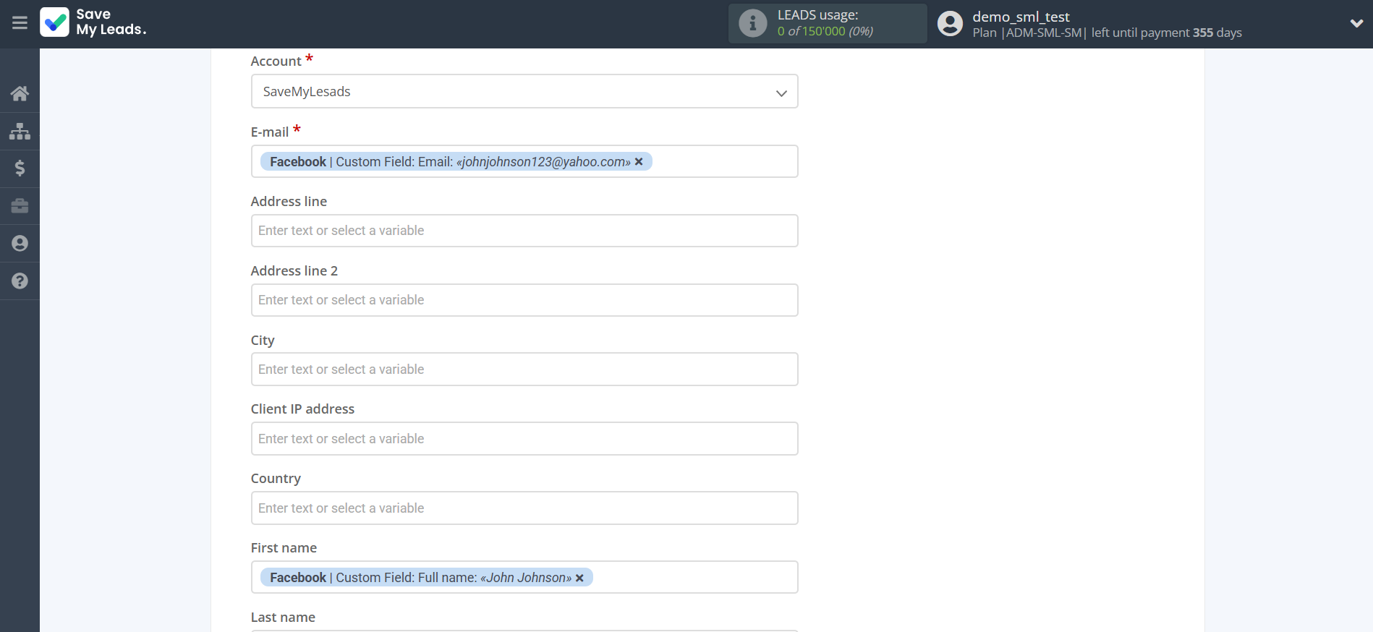This screenshot has height=632, width=1373.
Task: Open the hamburger menu
Action: point(20,23)
